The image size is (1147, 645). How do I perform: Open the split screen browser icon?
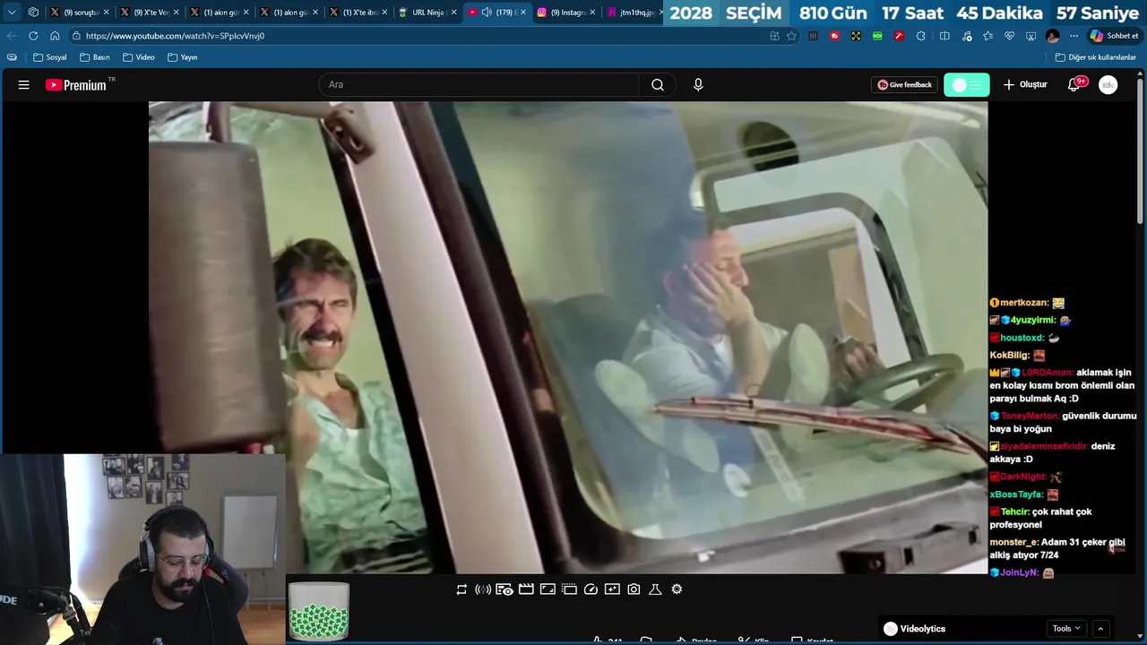coord(944,36)
